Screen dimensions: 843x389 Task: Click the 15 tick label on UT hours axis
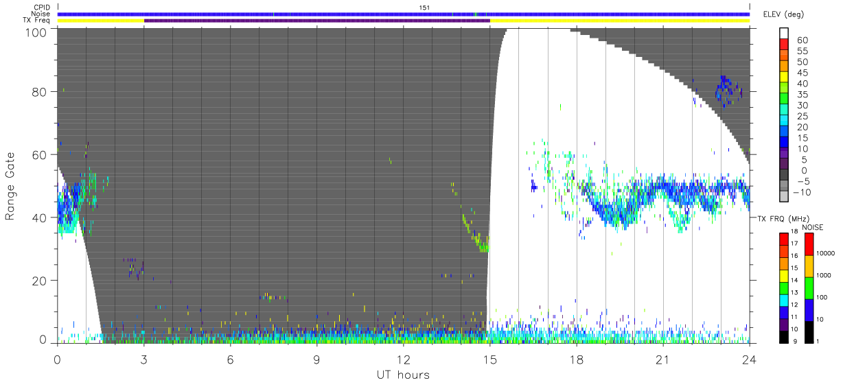click(x=490, y=359)
